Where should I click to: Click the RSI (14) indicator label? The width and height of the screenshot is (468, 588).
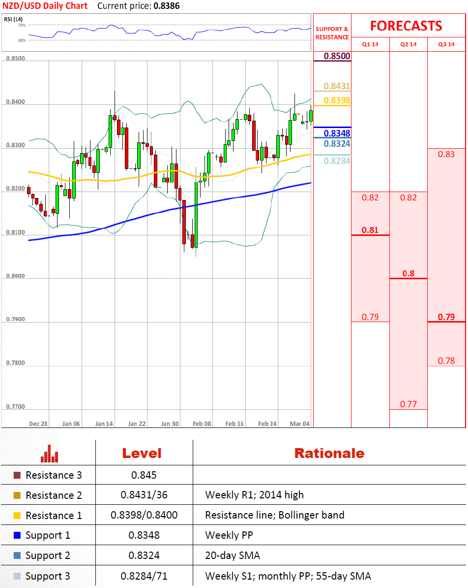pos(14,19)
